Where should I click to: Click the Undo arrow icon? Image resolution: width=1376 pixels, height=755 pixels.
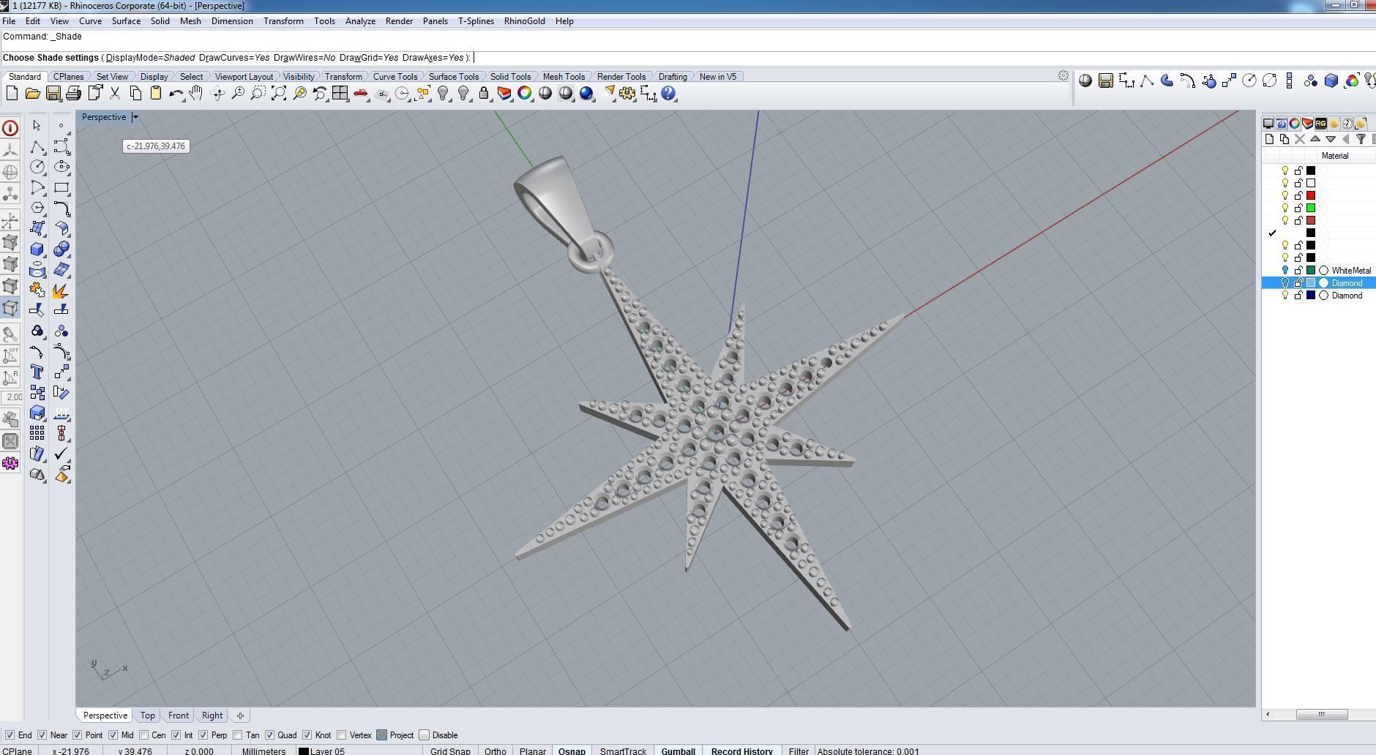(176, 93)
